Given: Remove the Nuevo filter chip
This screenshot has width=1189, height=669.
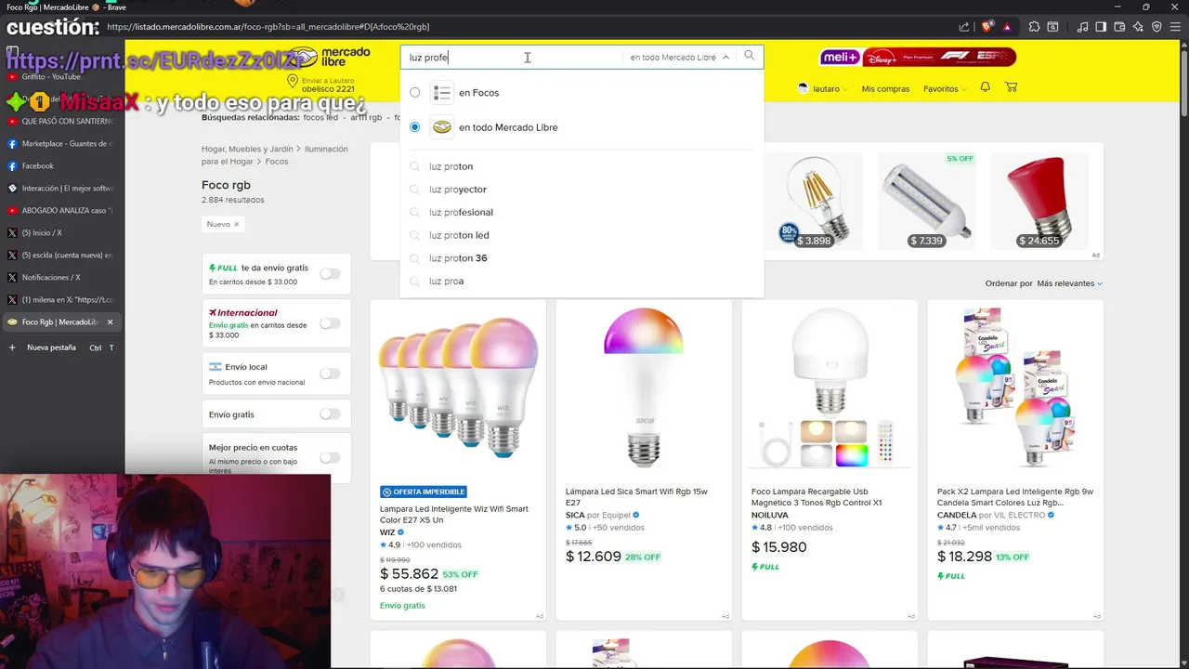Looking at the screenshot, I should [236, 224].
